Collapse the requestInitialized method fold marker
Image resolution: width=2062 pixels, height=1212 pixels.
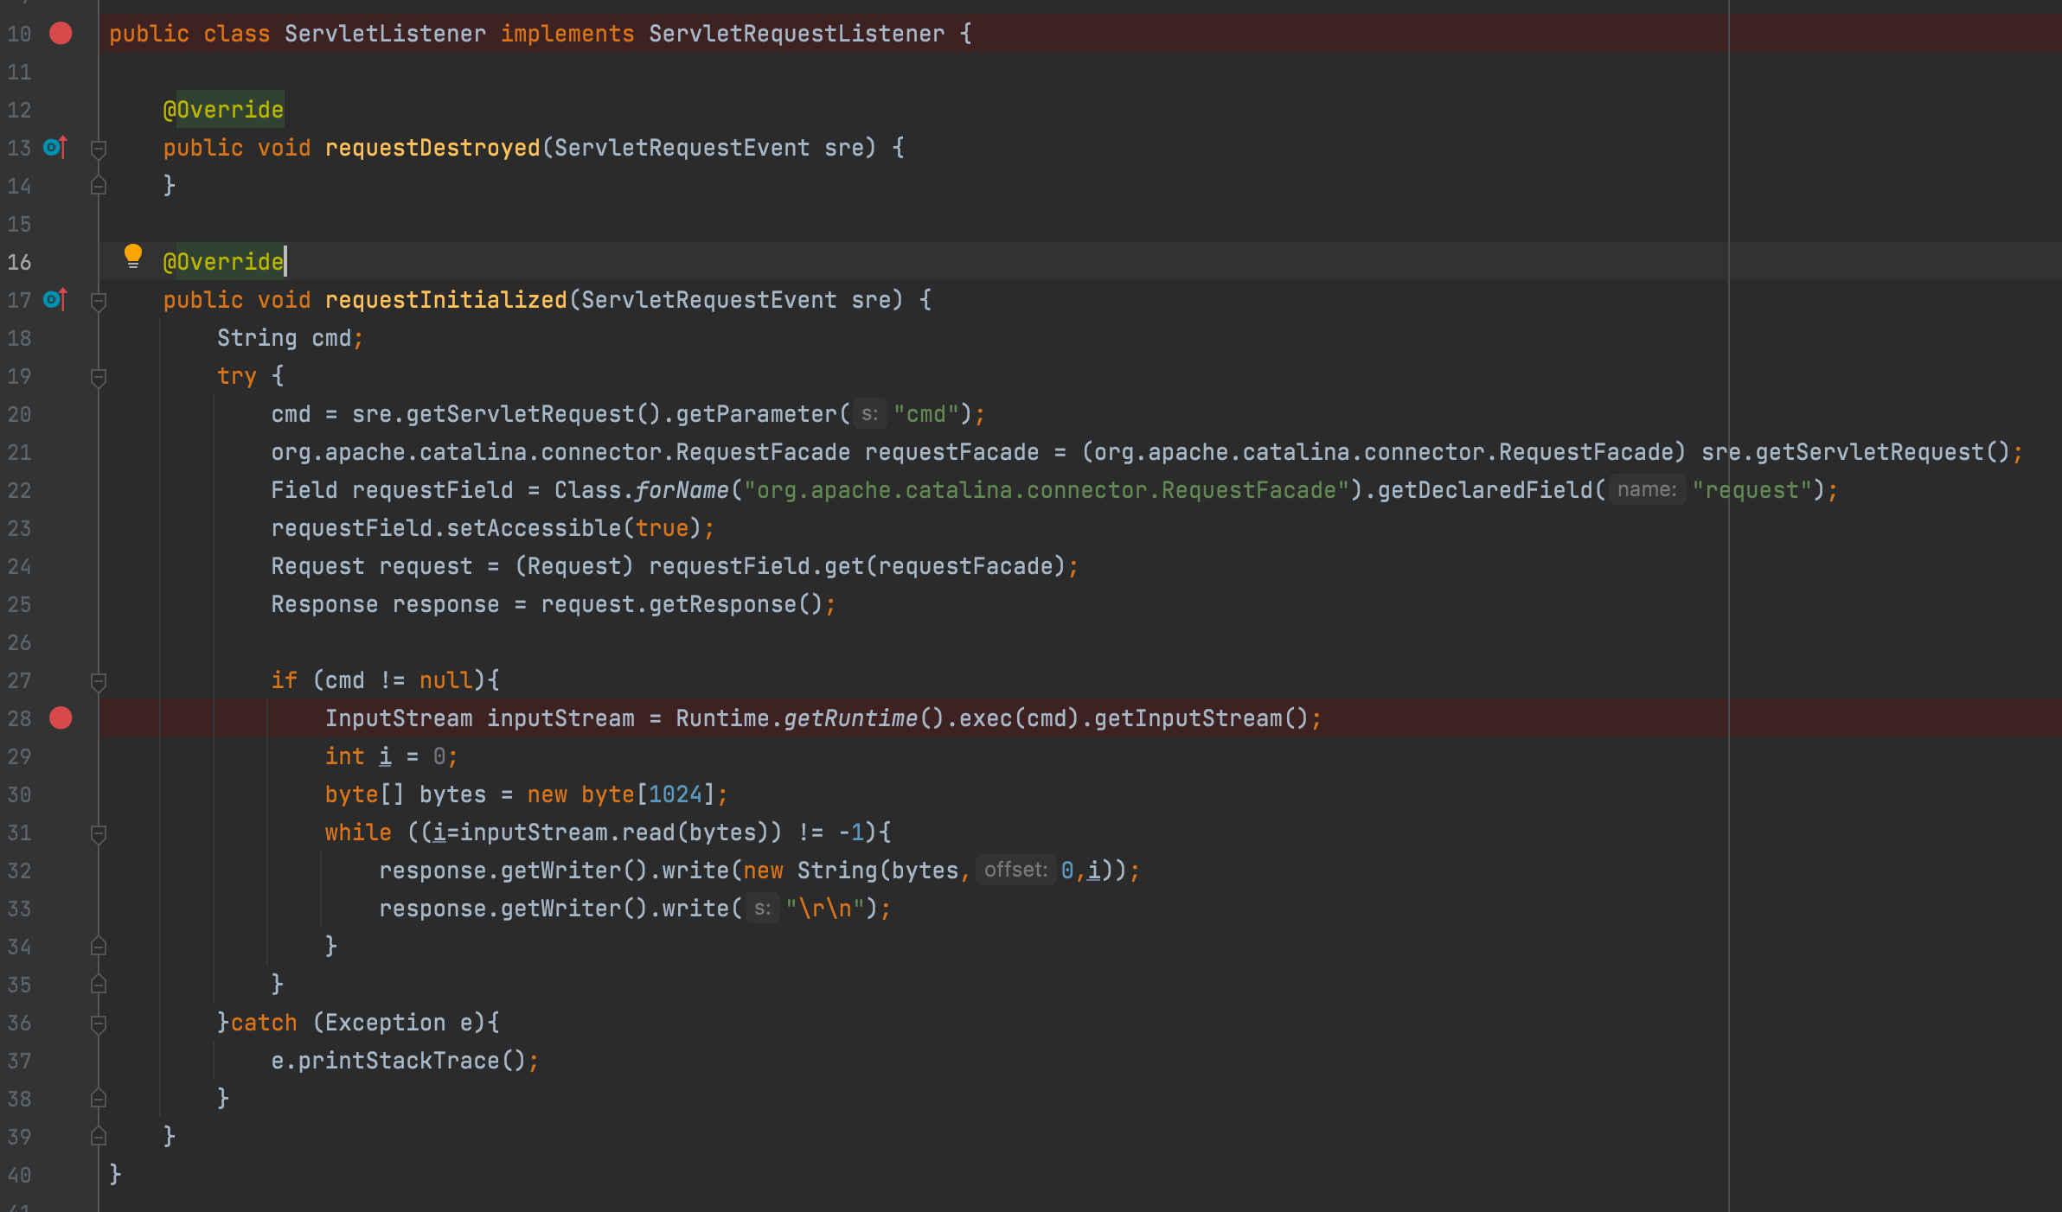coord(99,301)
